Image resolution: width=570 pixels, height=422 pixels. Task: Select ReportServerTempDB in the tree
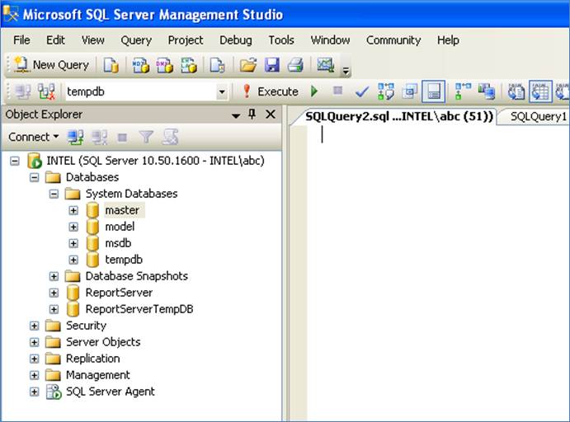[139, 309]
